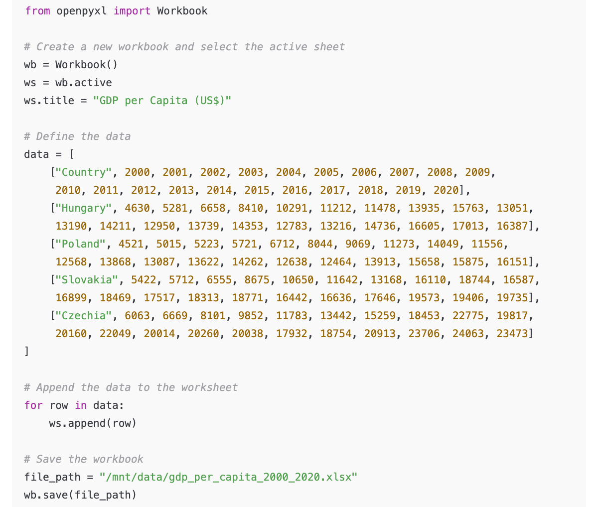Click Czechia's value 24063
The image size is (600, 507).
(x=468, y=334)
